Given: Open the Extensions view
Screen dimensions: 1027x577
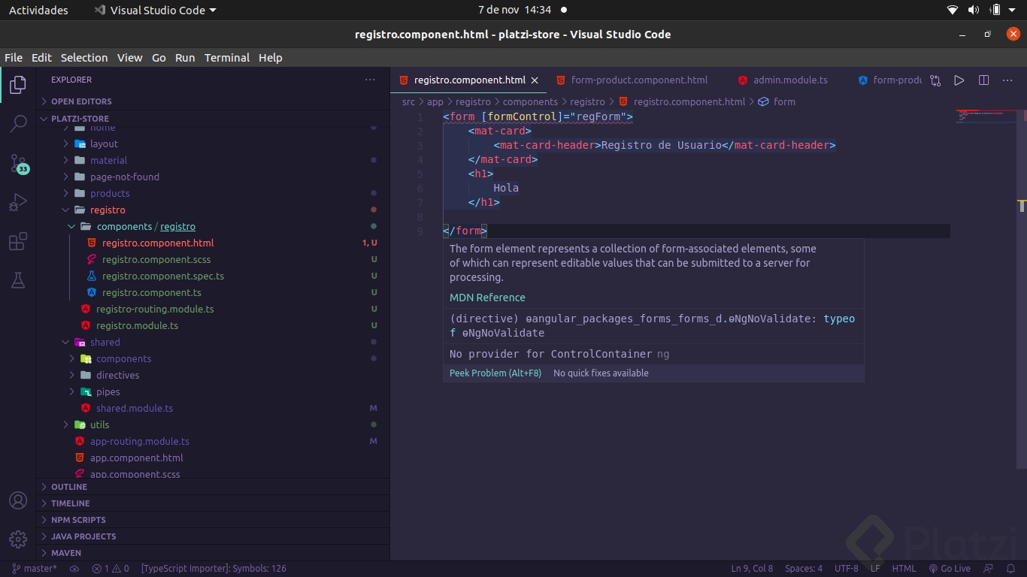Looking at the screenshot, I should (x=18, y=241).
